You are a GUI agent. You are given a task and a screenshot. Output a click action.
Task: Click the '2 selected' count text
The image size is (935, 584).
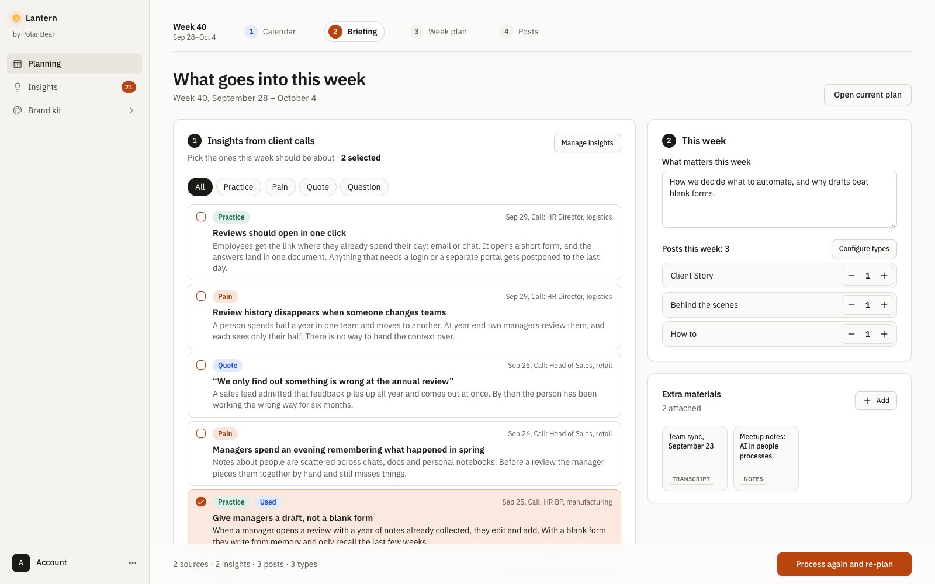[361, 158]
